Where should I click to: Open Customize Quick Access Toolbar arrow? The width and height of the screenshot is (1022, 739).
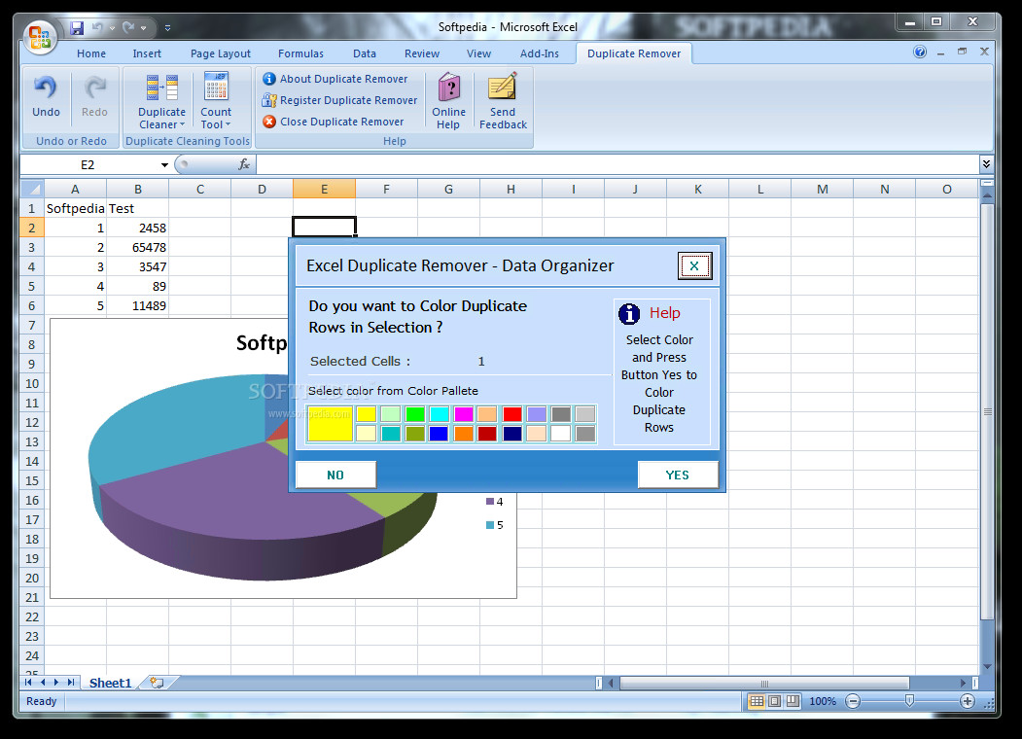(167, 28)
